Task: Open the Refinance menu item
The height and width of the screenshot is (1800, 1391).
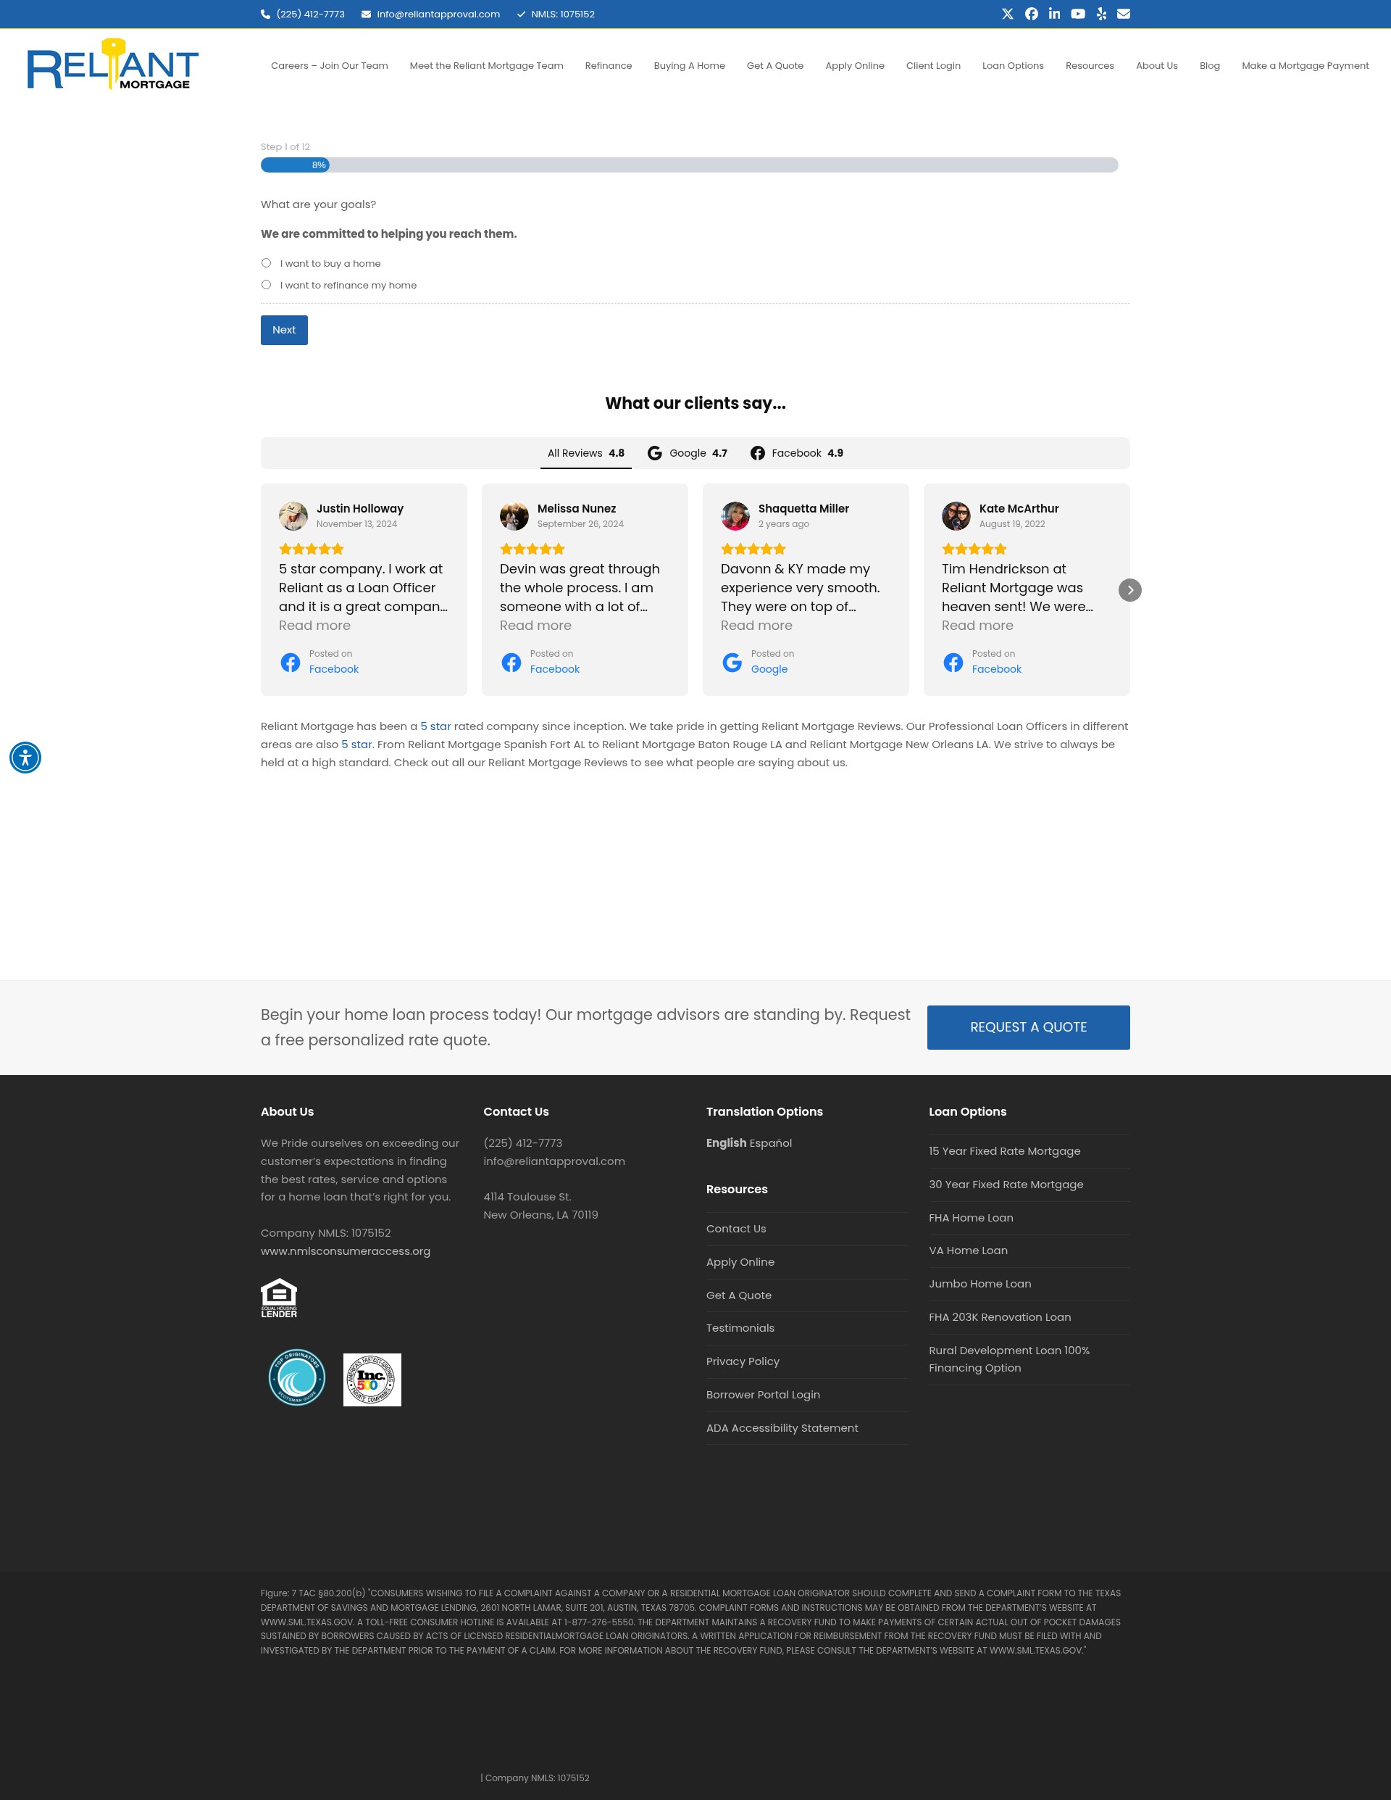Action: [609, 66]
